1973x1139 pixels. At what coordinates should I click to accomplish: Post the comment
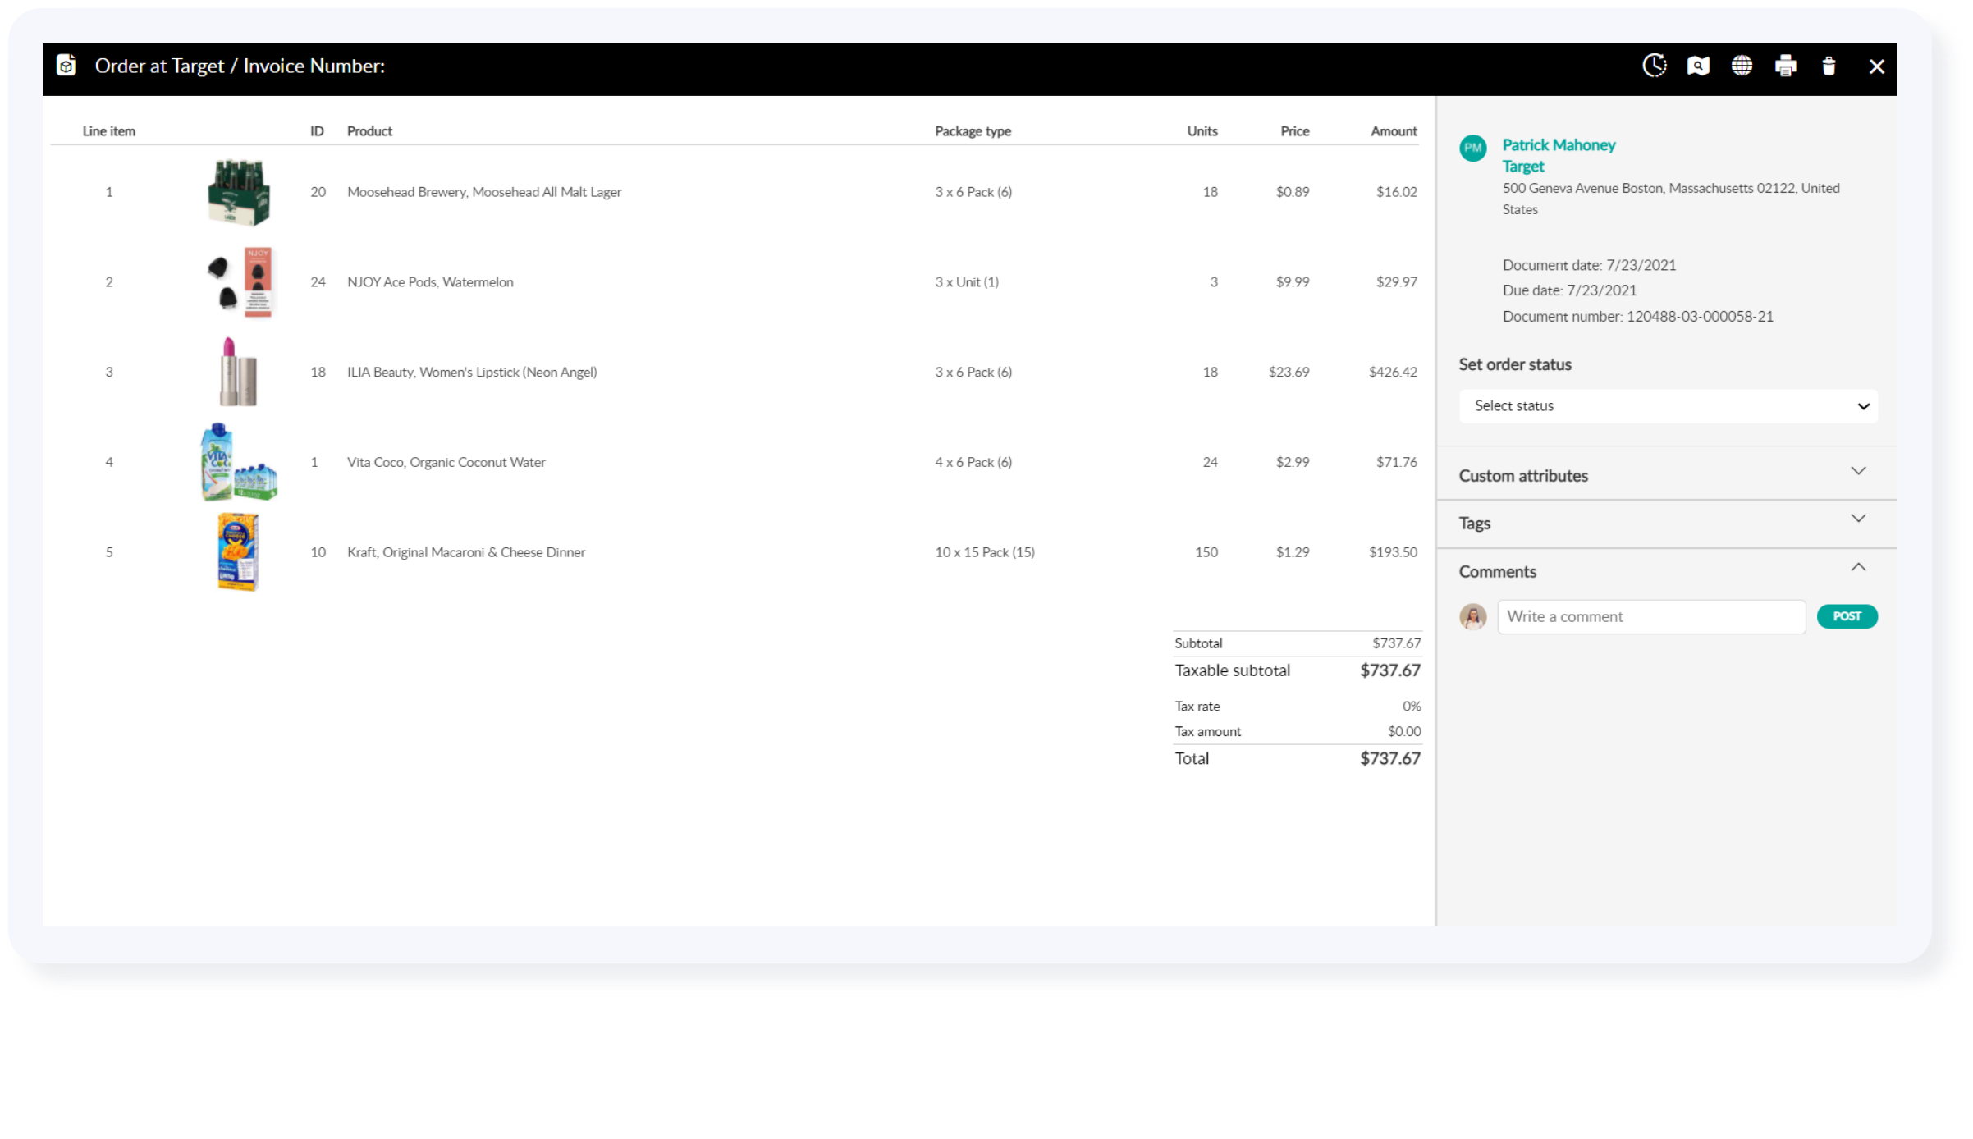pos(1847,616)
